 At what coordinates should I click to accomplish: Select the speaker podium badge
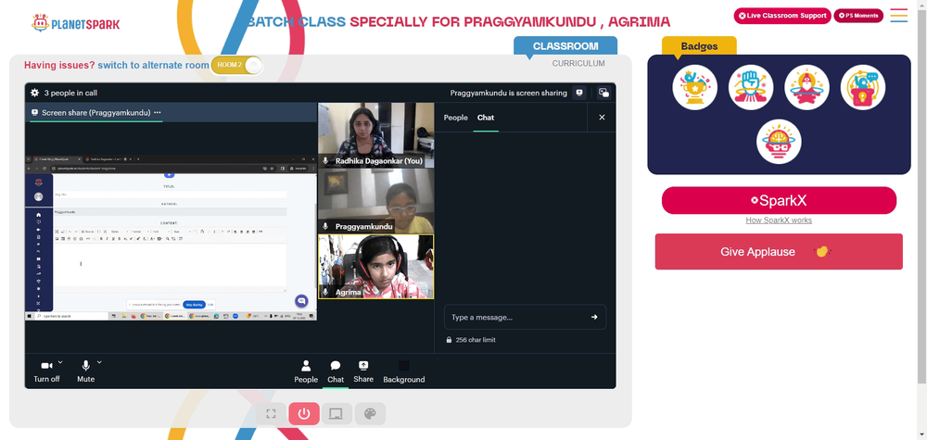pos(863,87)
